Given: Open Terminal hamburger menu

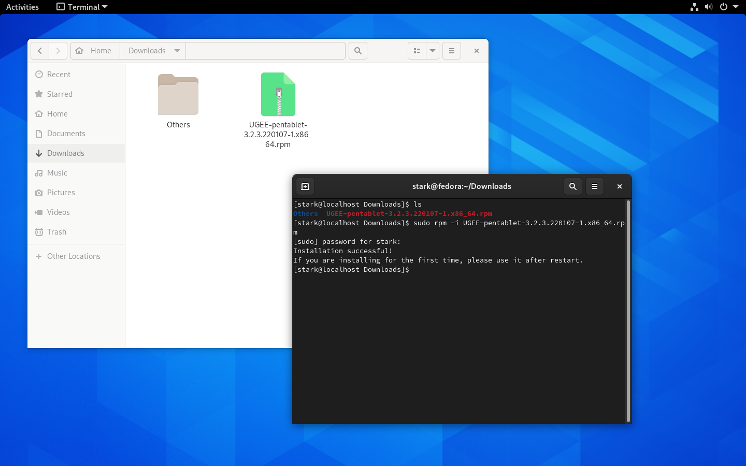Looking at the screenshot, I should click(595, 186).
